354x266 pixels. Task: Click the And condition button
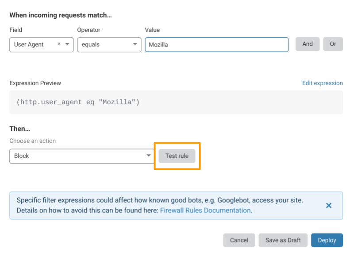[307, 44]
